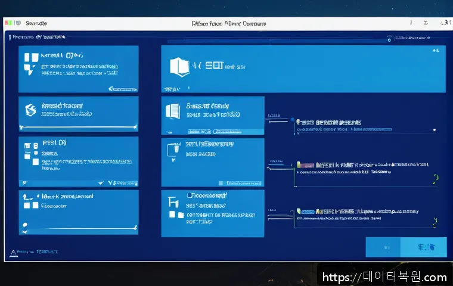Click the dark progress bar under the title bar
This screenshot has height=286, width=453.
(x=277, y=41)
